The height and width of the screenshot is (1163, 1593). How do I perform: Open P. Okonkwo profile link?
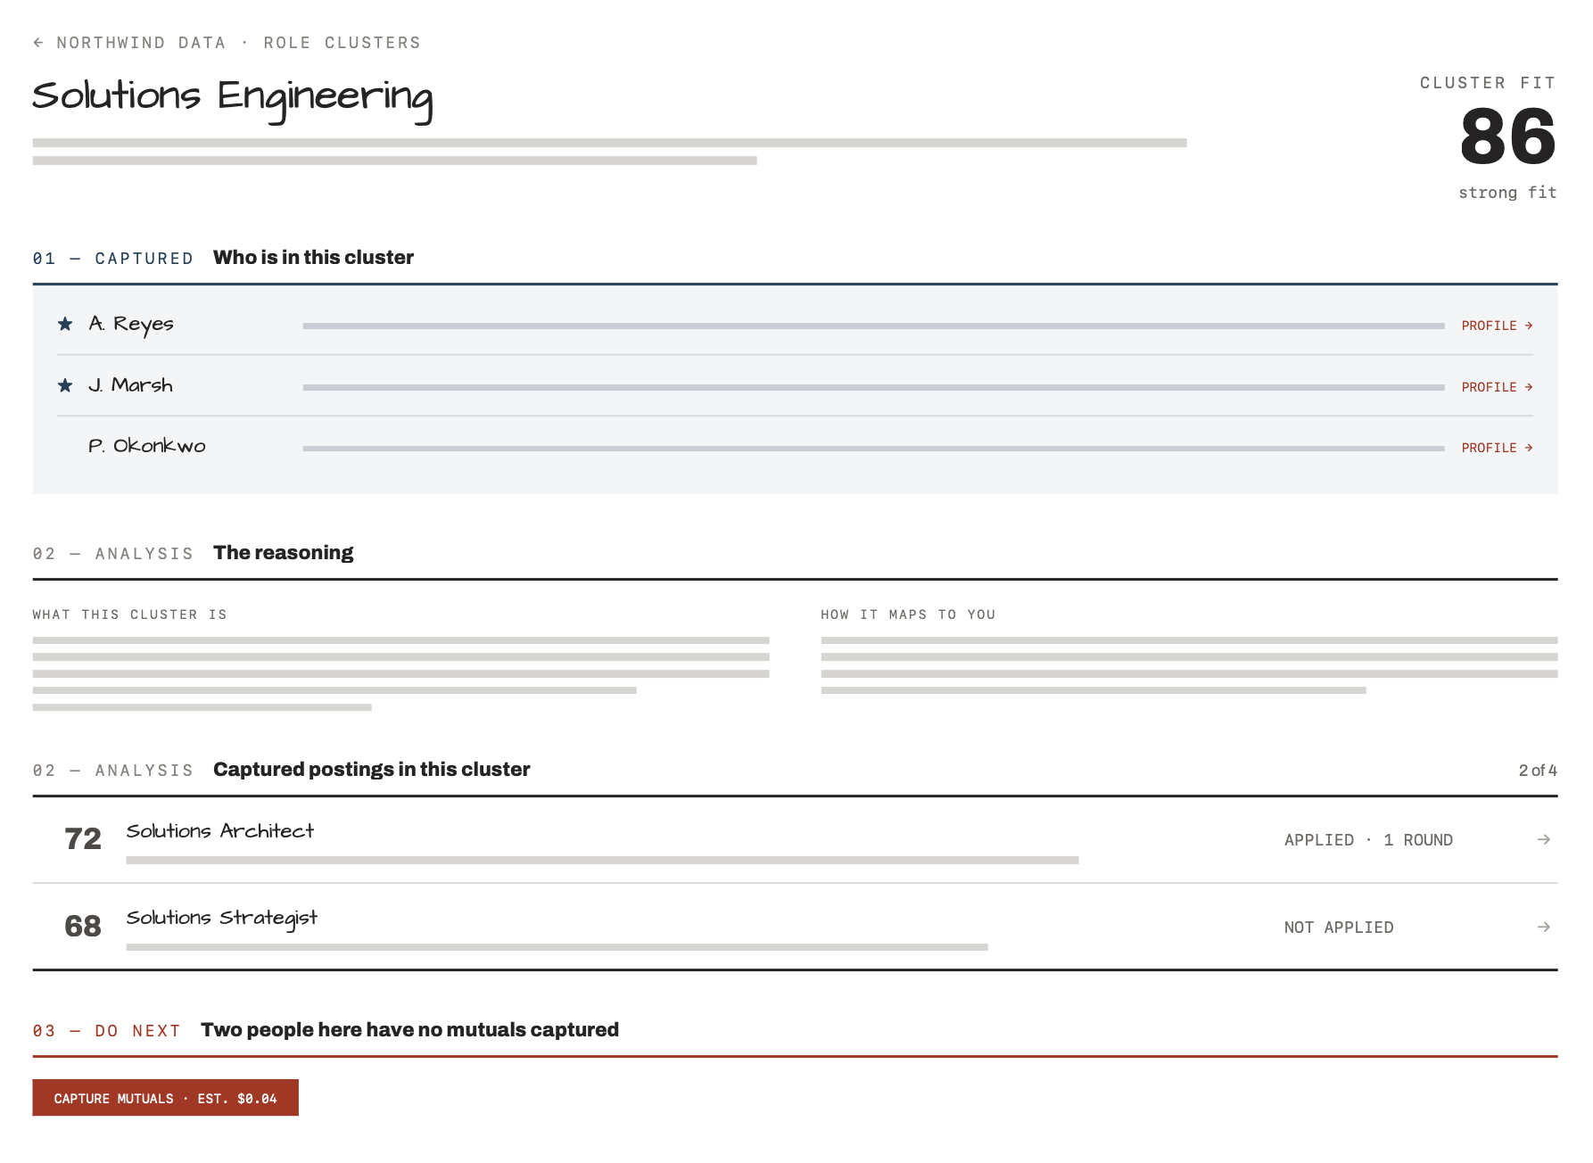tap(1497, 448)
